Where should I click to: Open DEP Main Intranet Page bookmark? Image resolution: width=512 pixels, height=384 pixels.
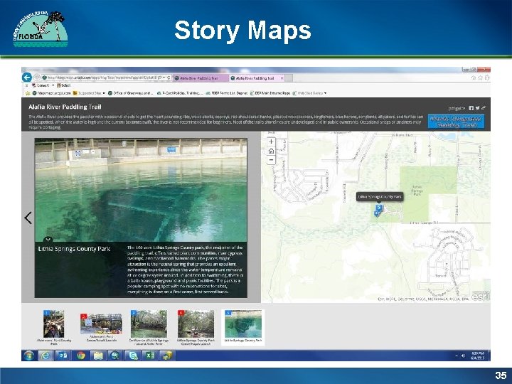[270, 93]
